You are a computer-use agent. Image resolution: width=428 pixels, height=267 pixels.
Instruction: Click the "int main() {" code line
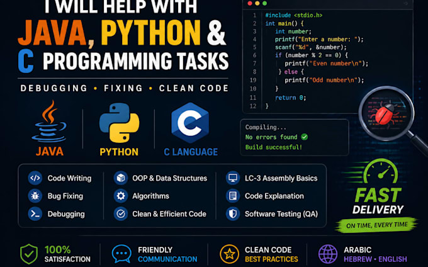(x=284, y=23)
